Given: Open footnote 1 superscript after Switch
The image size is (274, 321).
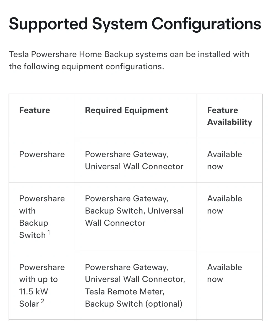Looking at the screenshot, I should pos(49,233).
